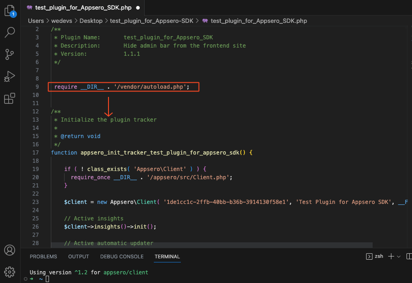
Task: Click line number 23 in the gutter
Action: tap(35, 202)
